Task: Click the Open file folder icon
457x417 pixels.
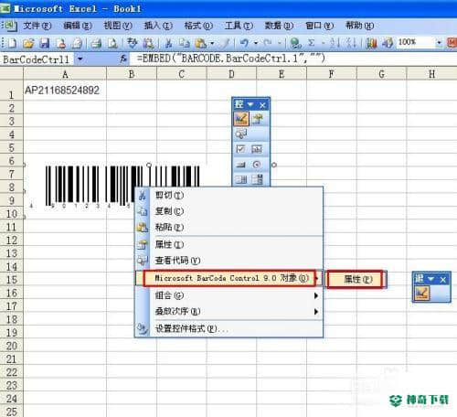Action: tap(28, 43)
